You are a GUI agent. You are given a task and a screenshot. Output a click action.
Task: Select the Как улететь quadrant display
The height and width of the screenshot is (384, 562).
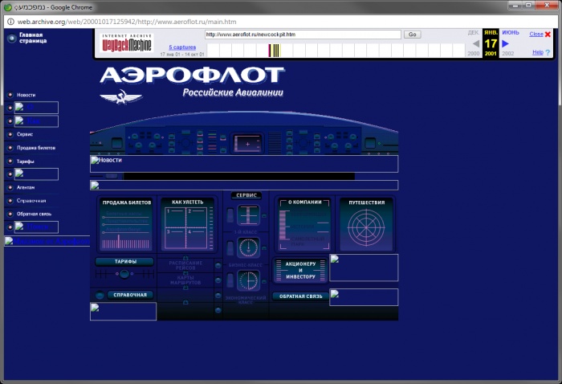[x=186, y=228]
